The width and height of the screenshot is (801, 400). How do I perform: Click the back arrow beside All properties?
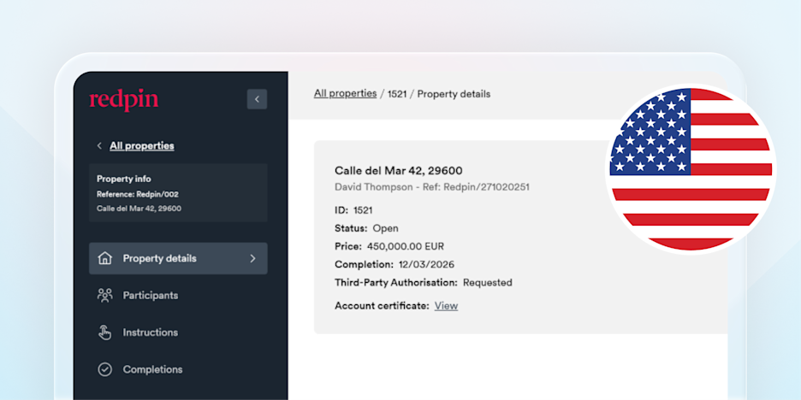coord(99,146)
